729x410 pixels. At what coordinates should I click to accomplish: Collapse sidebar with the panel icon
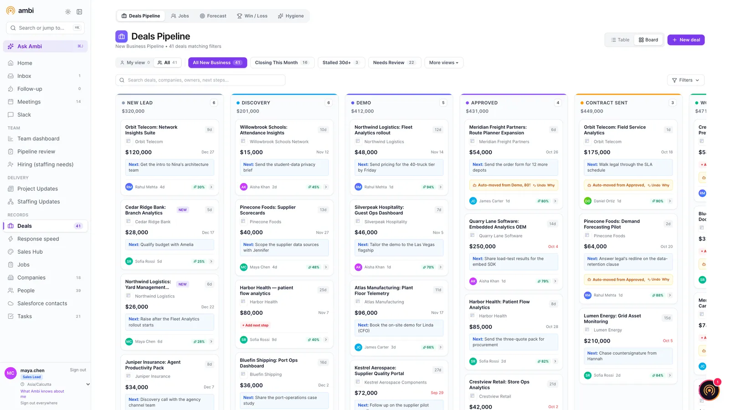tap(79, 12)
